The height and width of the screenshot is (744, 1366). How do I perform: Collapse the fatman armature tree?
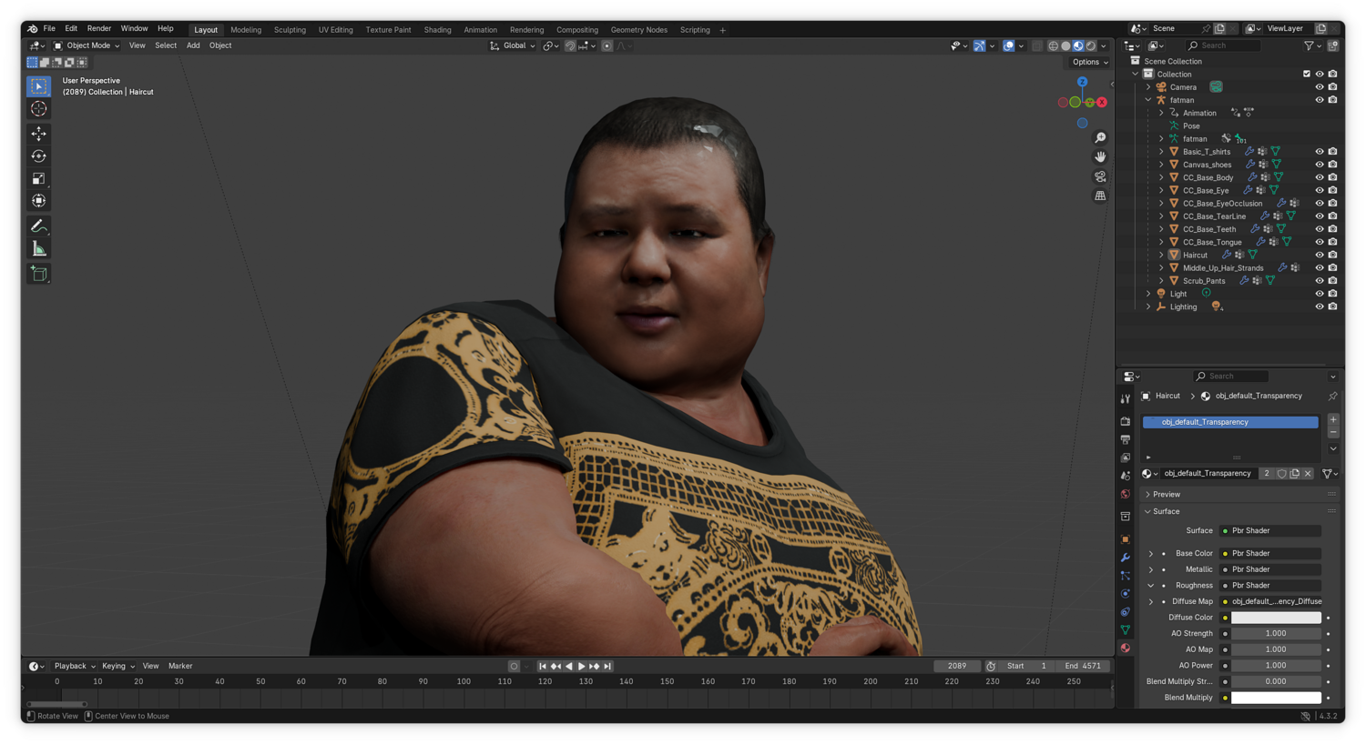tap(1148, 100)
